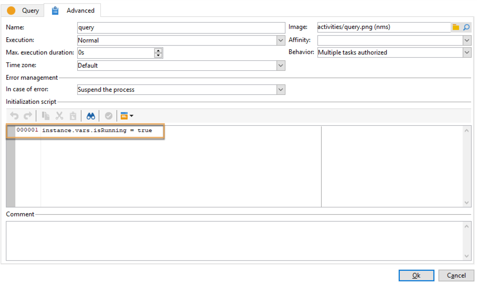This screenshot has width=477, height=284.
Task: Click script editor scrollbar up arrow
Action: tap(467, 130)
